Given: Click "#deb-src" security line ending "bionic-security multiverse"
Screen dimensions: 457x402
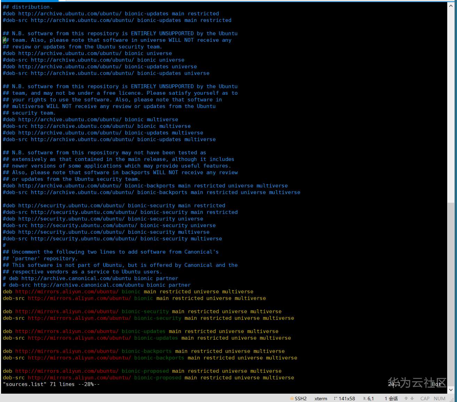Looking at the screenshot, I should click(112, 239).
